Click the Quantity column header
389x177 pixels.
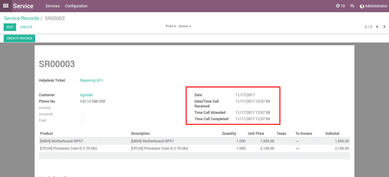(x=229, y=134)
